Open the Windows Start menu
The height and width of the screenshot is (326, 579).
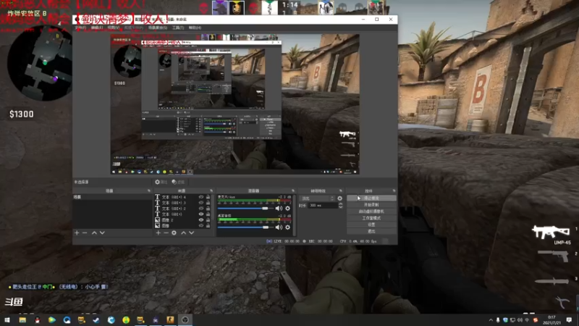[7, 319]
